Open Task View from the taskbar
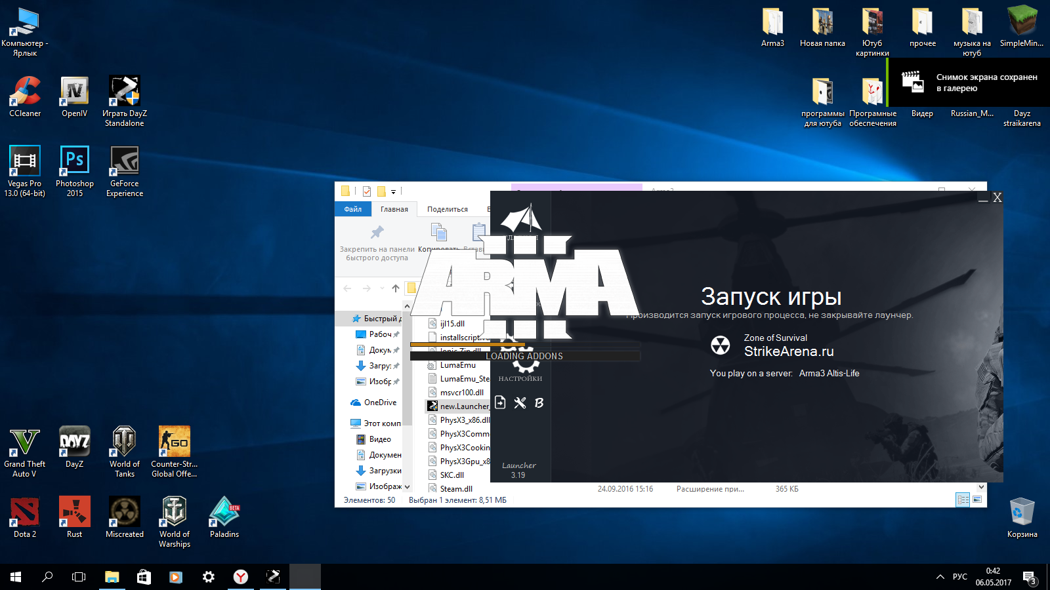Viewport: 1050px width, 590px height. [x=79, y=577]
